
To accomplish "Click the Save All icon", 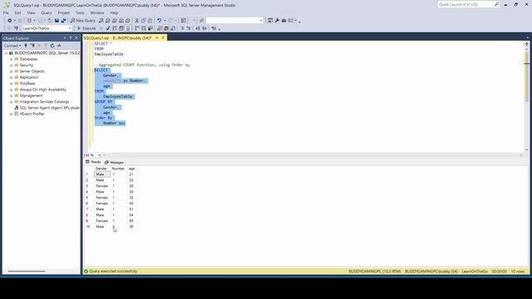I will (63, 21).
